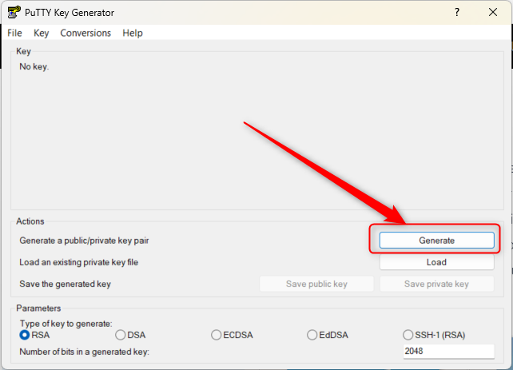The image size is (513, 370).
Task: Select the SSH-1 (RSA) key type
Action: click(x=434, y=335)
